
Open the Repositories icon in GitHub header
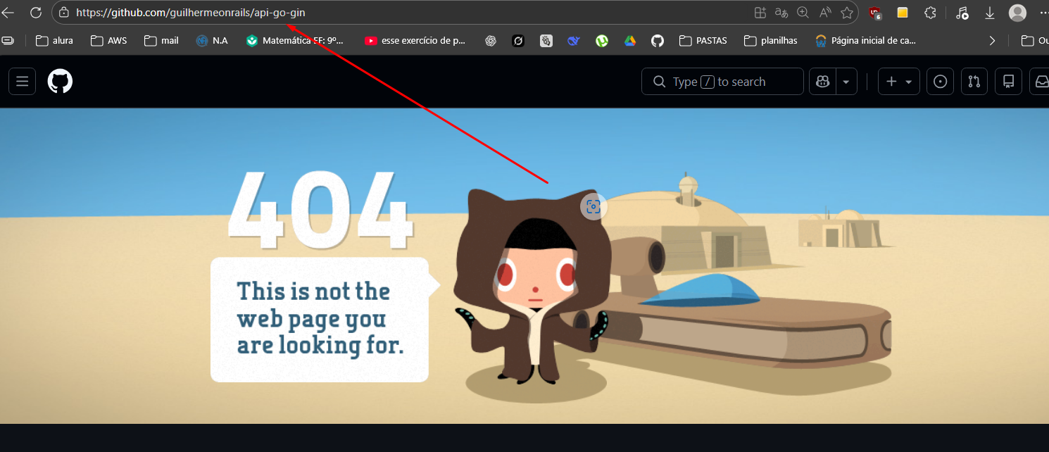[1008, 82]
